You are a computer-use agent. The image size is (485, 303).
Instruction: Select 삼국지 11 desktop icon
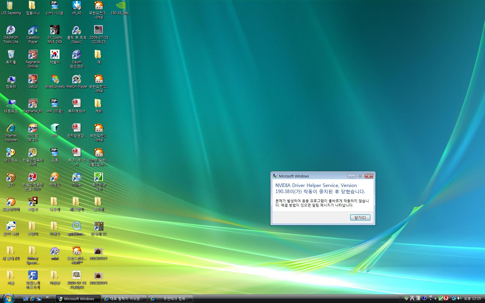(x=99, y=229)
